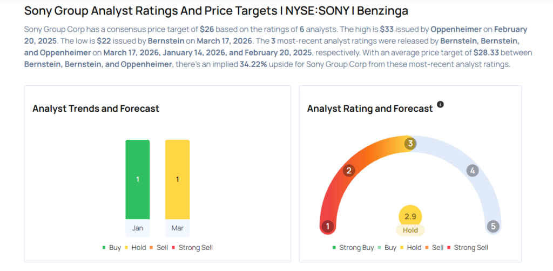Toggle the Buy legend entry under Analyst Trends chart
The height and width of the screenshot is (271, 553).
coord(112,247)
